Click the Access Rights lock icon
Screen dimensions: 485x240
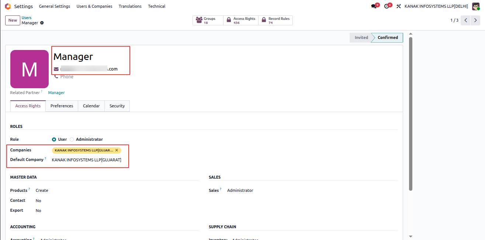229,20
